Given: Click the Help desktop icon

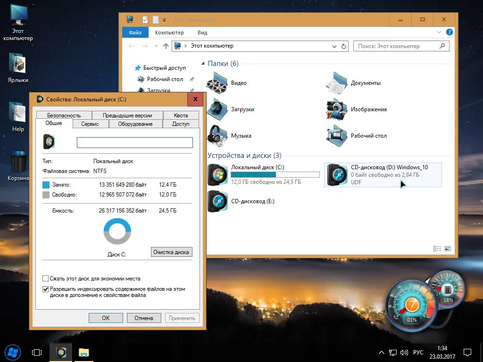Looking at the screenshot, I should pos(18,117).
